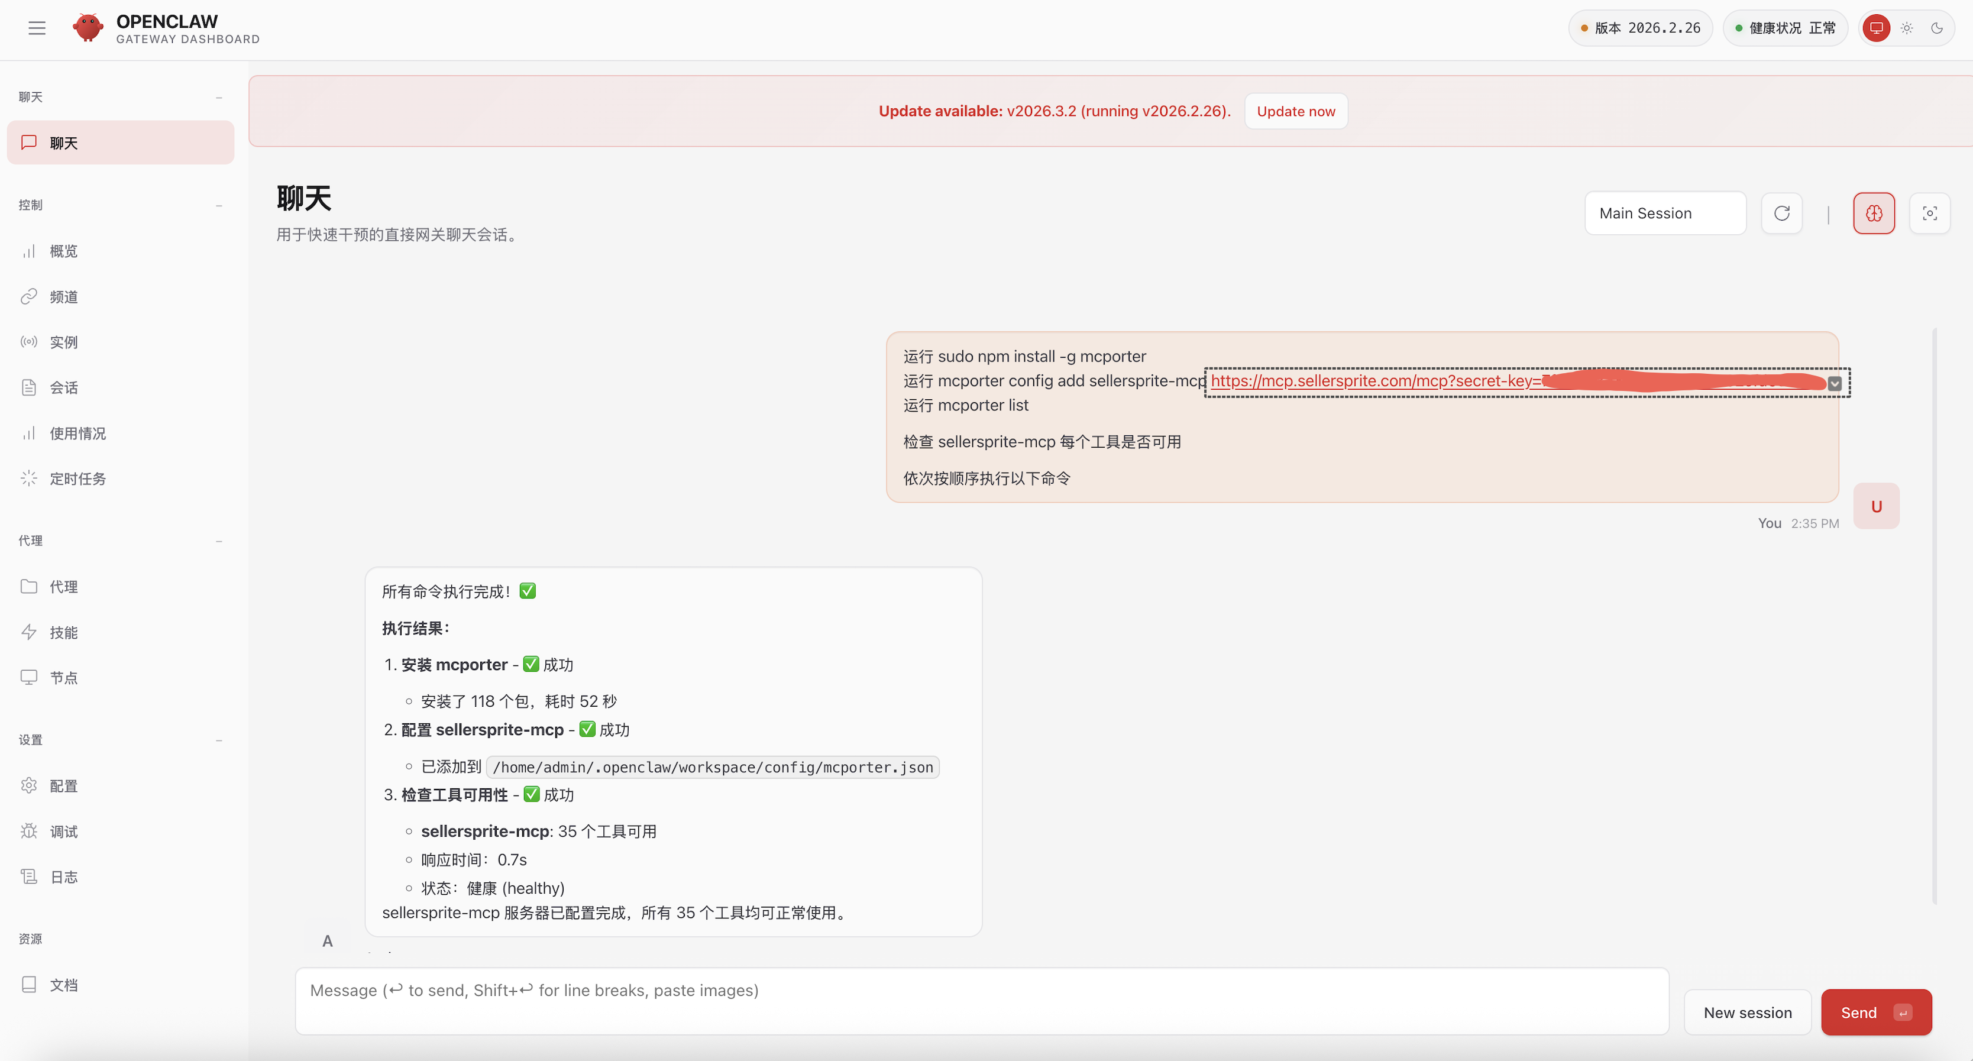Viewport: 1973px width, 1061px height.
Task: Toggle the brain thinking-mode icon
Action: point(1874,213)
